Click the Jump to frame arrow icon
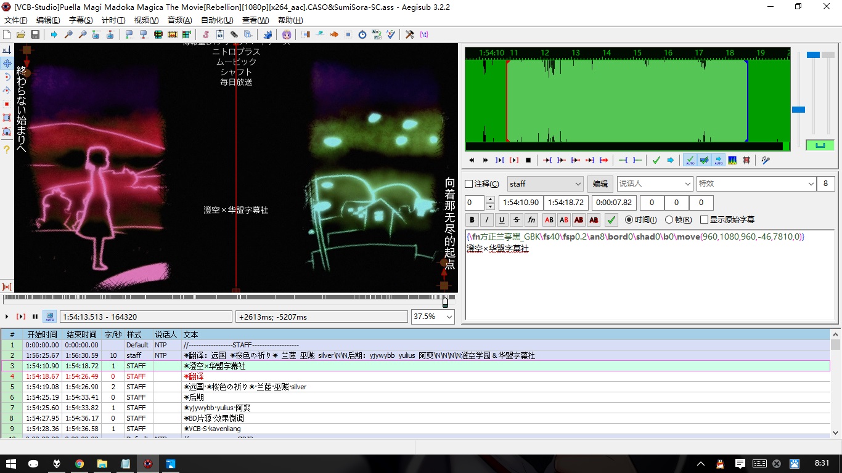The height and width of the screenshot is (473, 842). (x=54, y=34)
